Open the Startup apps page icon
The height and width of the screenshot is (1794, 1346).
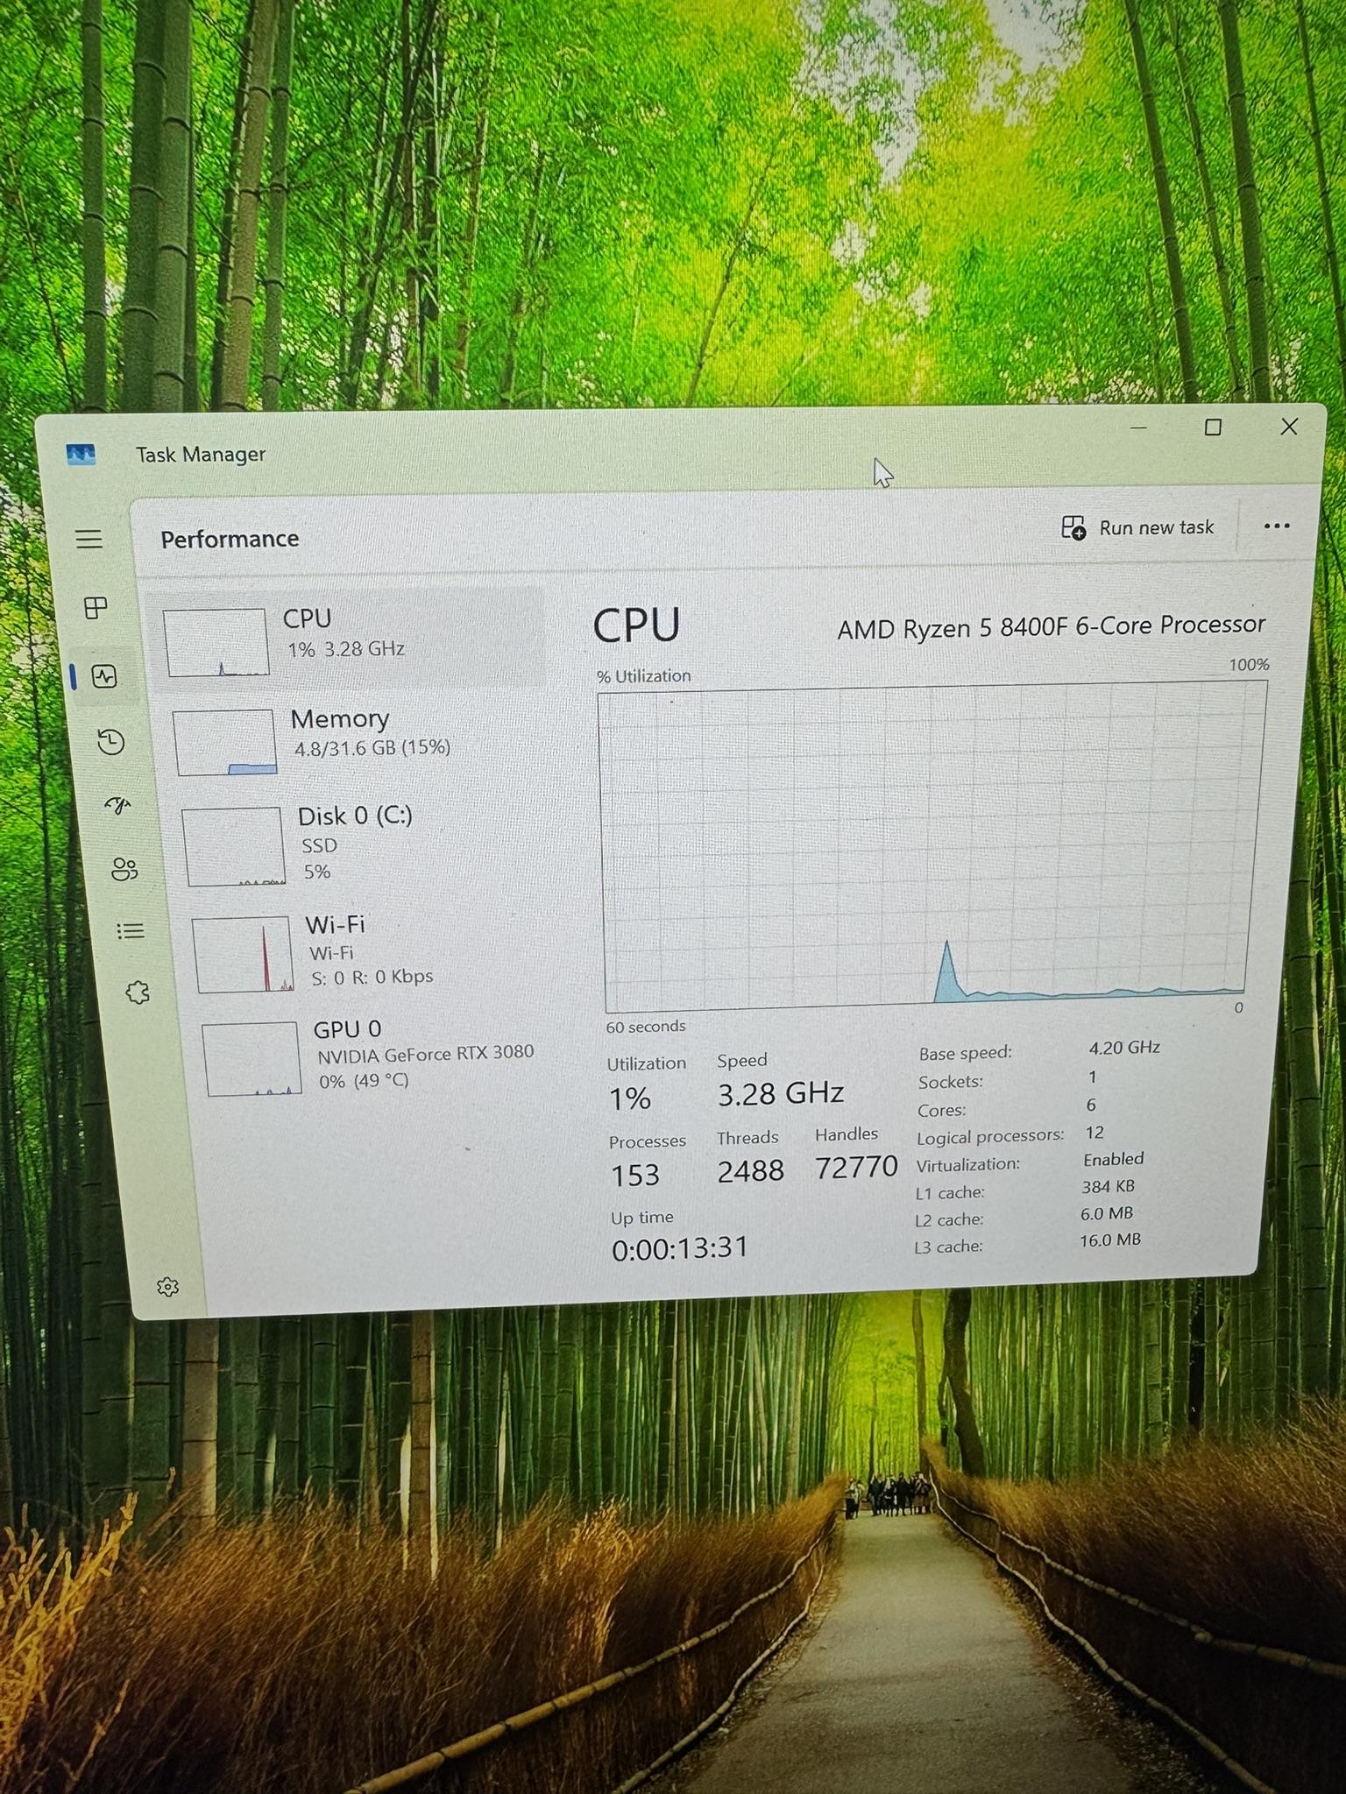tap(117, 805)
